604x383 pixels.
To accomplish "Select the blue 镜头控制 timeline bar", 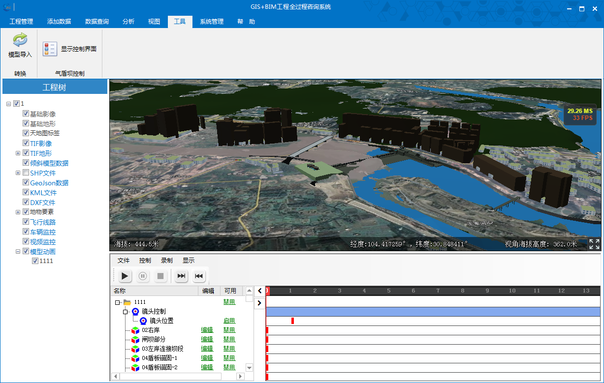I will point(433,312).
